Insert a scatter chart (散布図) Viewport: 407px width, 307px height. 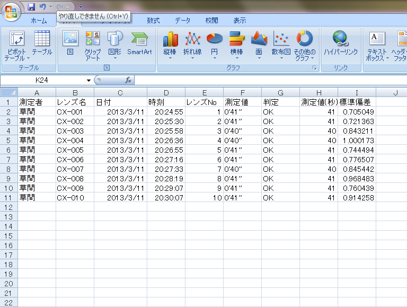[x=281, y=45]
